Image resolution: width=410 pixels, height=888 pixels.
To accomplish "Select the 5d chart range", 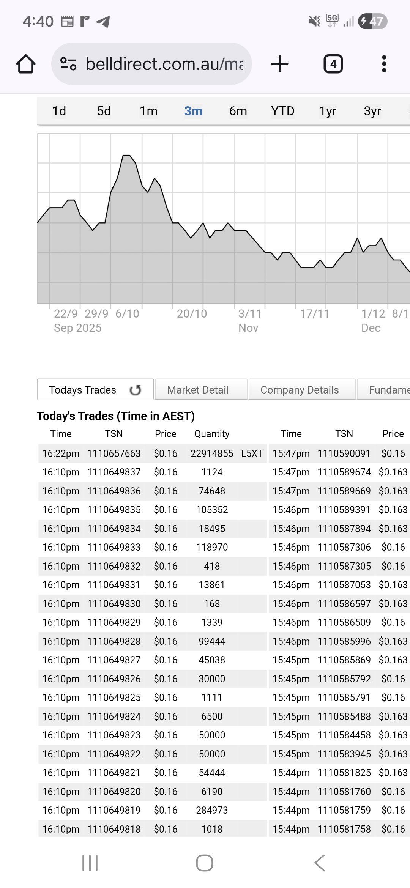I will [x=104, y=111].
